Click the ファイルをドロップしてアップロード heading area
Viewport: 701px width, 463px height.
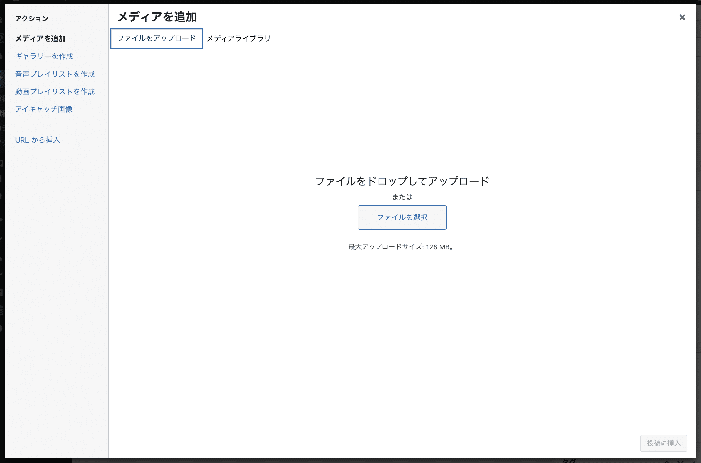[x=402, y=181]
